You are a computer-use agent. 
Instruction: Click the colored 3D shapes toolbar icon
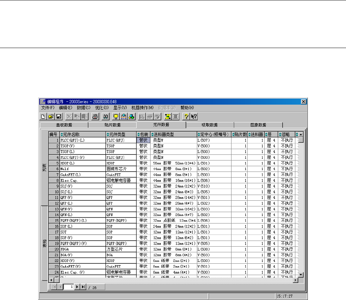click(x=132, y=116)
